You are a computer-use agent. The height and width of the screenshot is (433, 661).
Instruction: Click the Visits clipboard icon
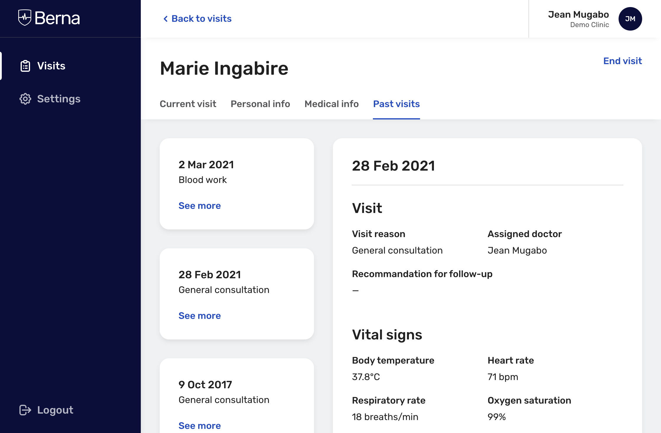[25, 66]
